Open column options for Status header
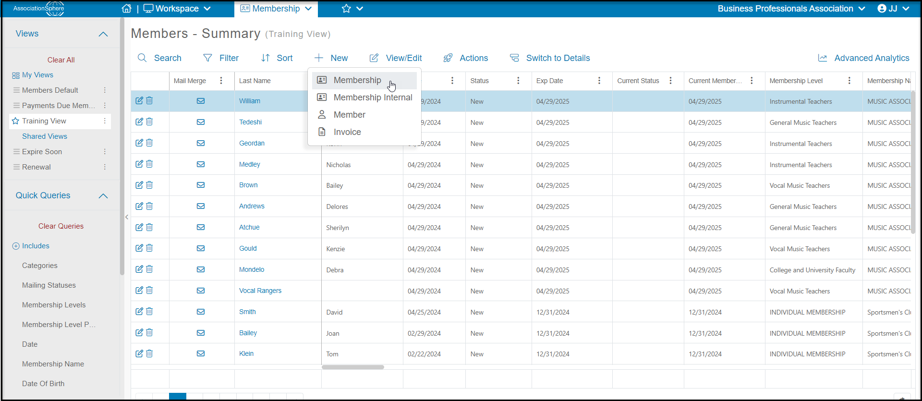922x401 pixels. (518, 81)
